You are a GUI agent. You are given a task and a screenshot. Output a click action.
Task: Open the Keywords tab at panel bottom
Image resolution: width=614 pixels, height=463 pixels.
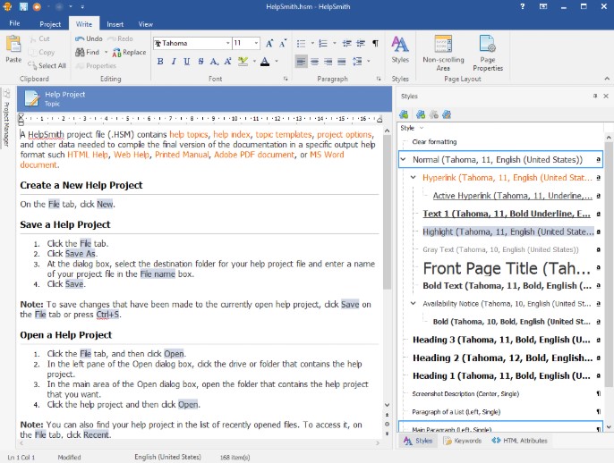tap(461, 441)
